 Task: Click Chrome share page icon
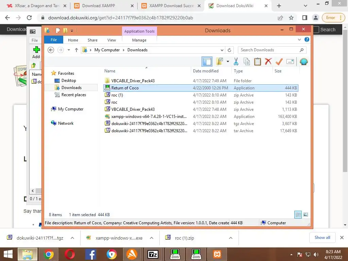(280, 18)
